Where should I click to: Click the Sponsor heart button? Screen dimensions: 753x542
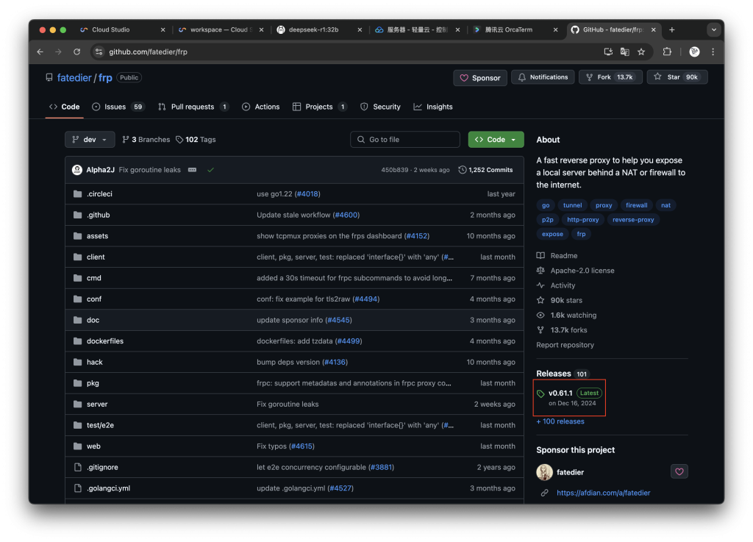[x=479, y=78]
